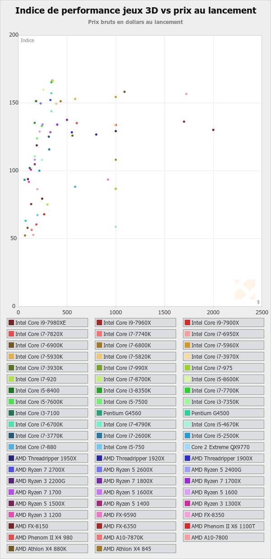Filter chart by AMD A10-7870K
271x559 pixels.
[135, 537]
